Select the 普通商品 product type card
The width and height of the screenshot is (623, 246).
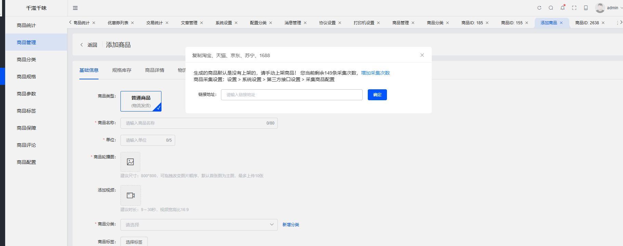(x=141, y=101)
